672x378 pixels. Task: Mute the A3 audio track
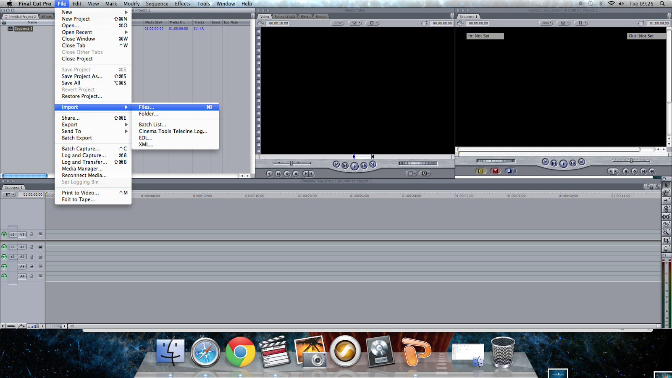click(x=4, y=266)
